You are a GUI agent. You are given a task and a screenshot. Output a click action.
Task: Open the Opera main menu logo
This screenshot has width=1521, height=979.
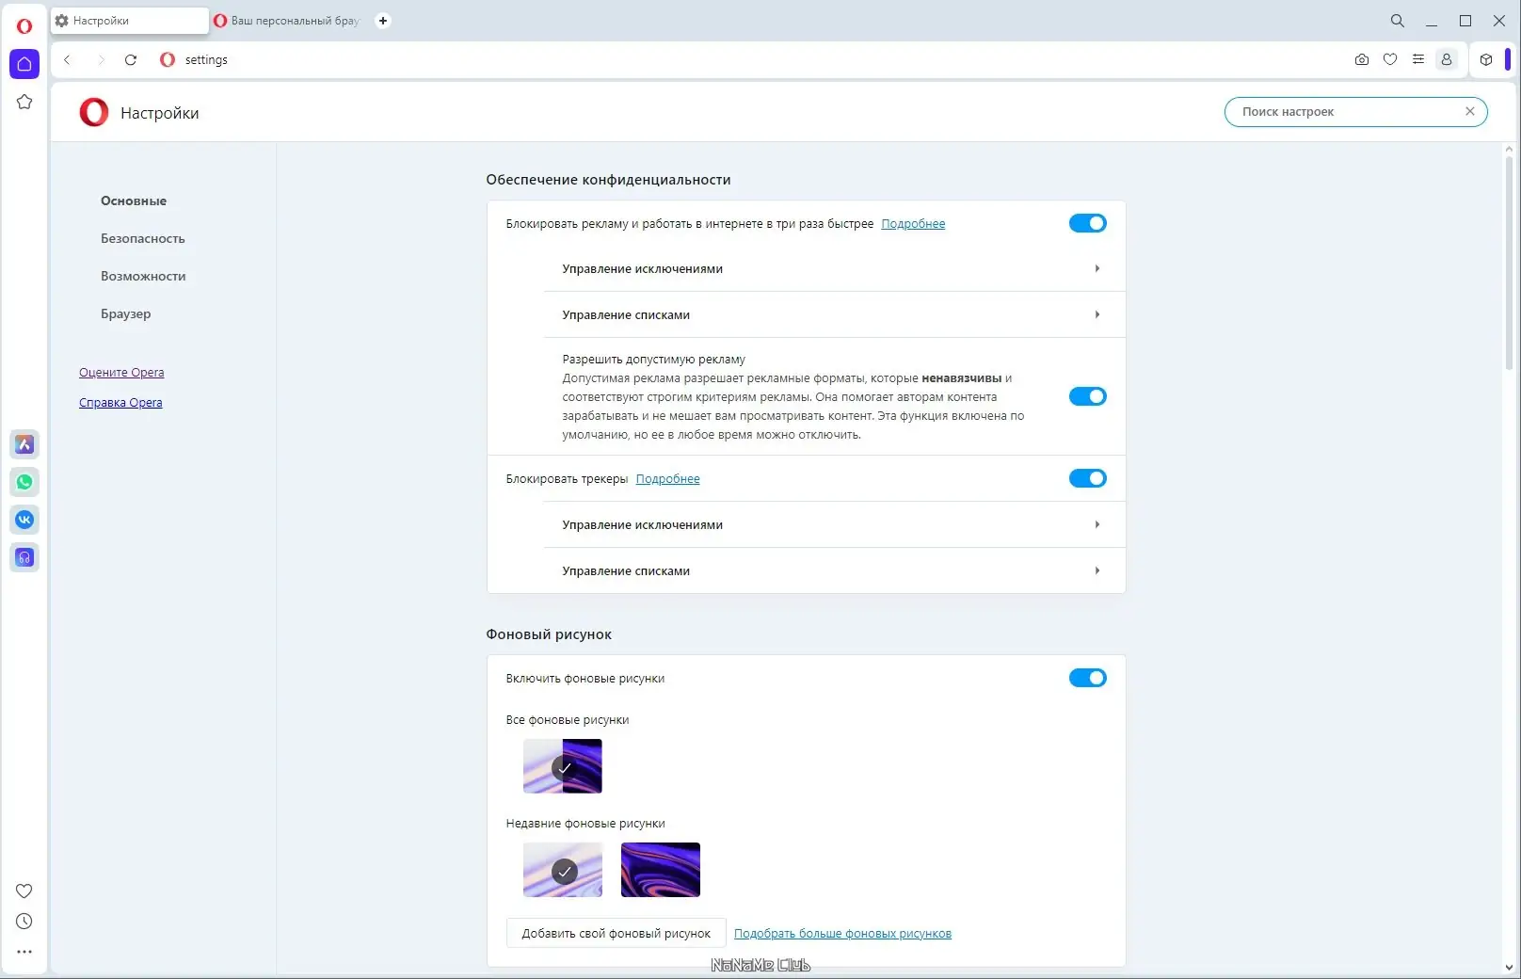click(24, 26)
